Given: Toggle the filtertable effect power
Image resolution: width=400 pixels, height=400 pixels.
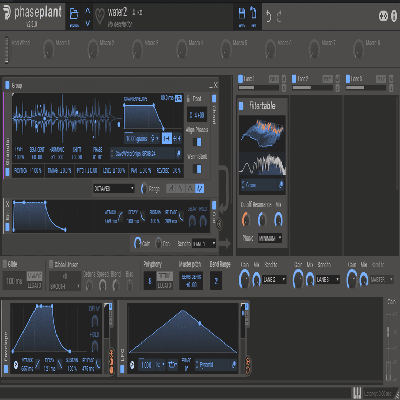Looking at the screenshot, I should (x=241, y=106).
